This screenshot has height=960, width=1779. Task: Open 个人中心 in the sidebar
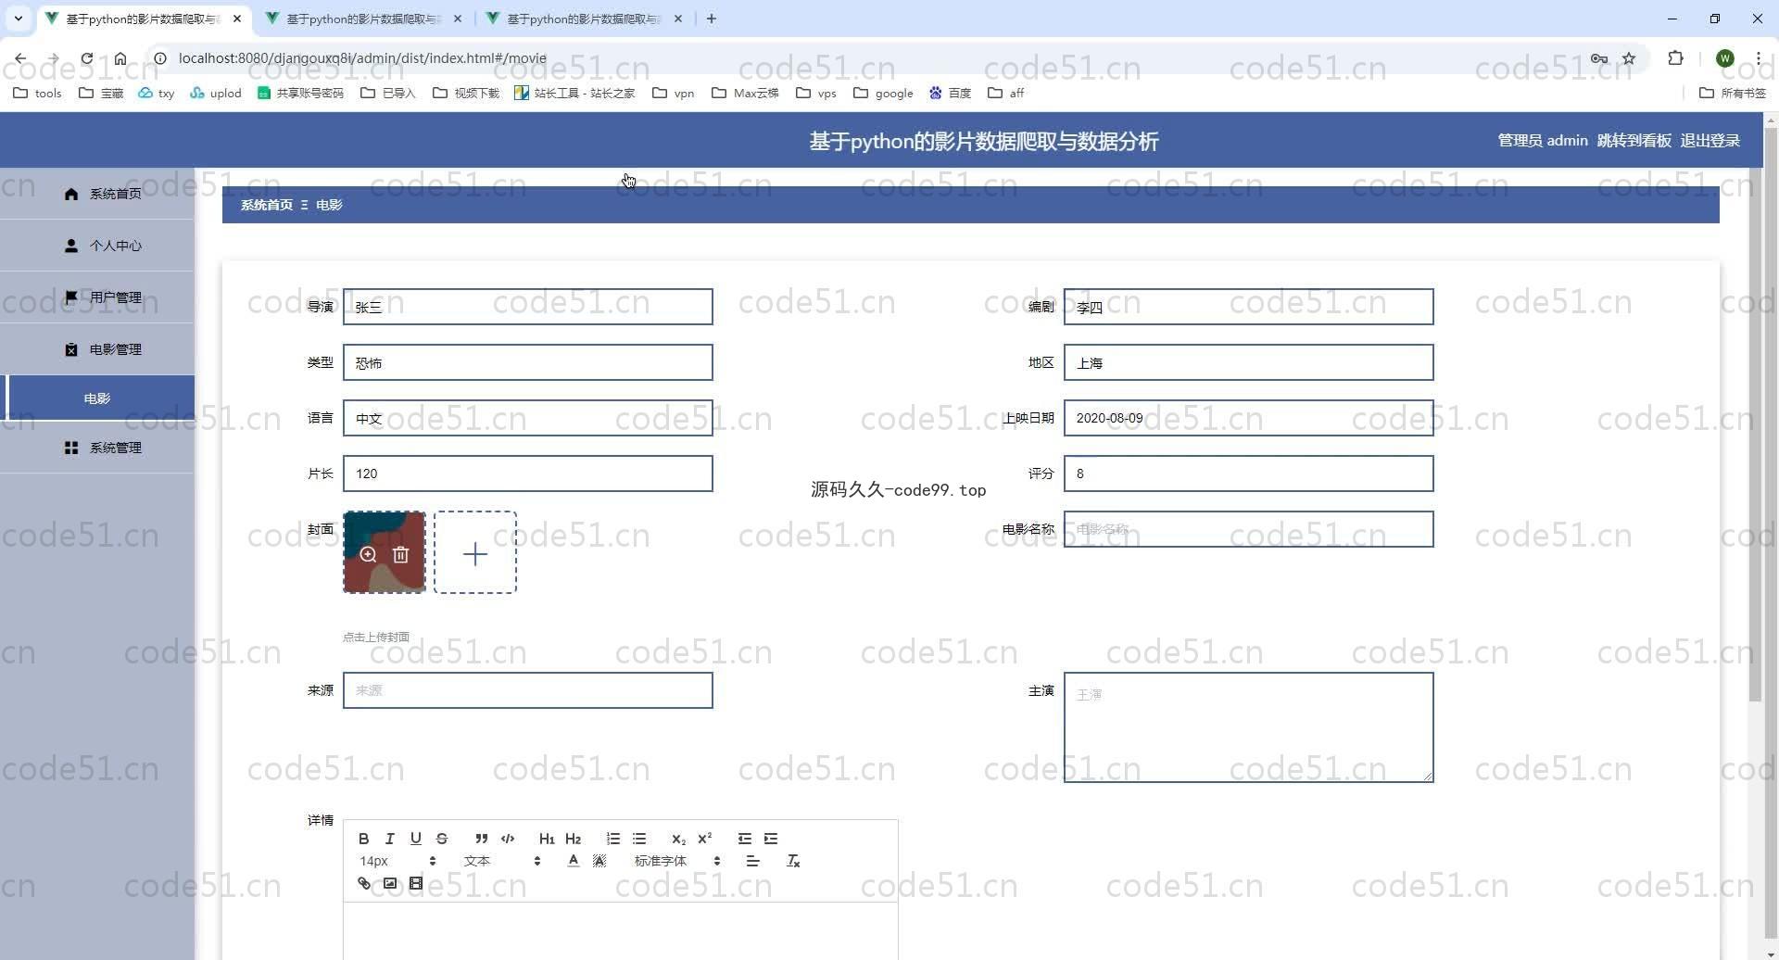pyautogui.click(x=97, y=246)
